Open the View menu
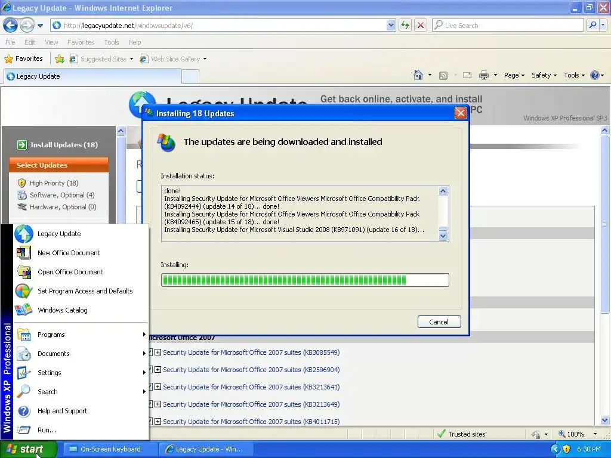The width and height of the screenshot is (611, 458). 51,42
